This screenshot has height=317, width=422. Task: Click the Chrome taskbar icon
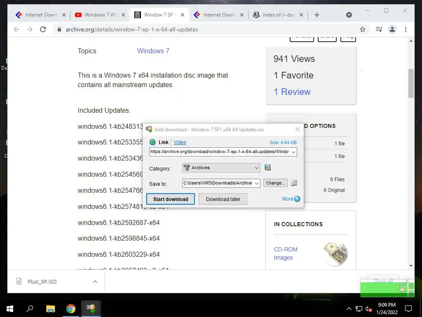pyautogui.click(x=71, y=309)
